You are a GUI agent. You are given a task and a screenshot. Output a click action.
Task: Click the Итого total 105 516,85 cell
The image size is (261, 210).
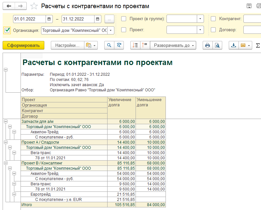[x=122, y=205]
